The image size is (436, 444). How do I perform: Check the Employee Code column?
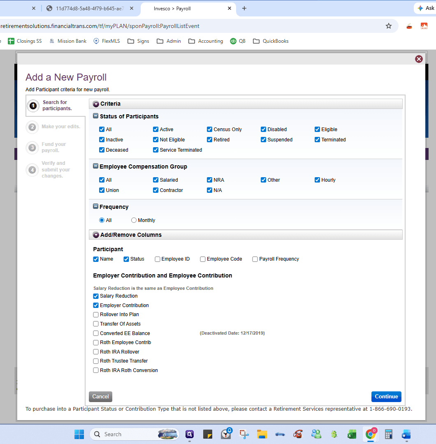(202, 259)
